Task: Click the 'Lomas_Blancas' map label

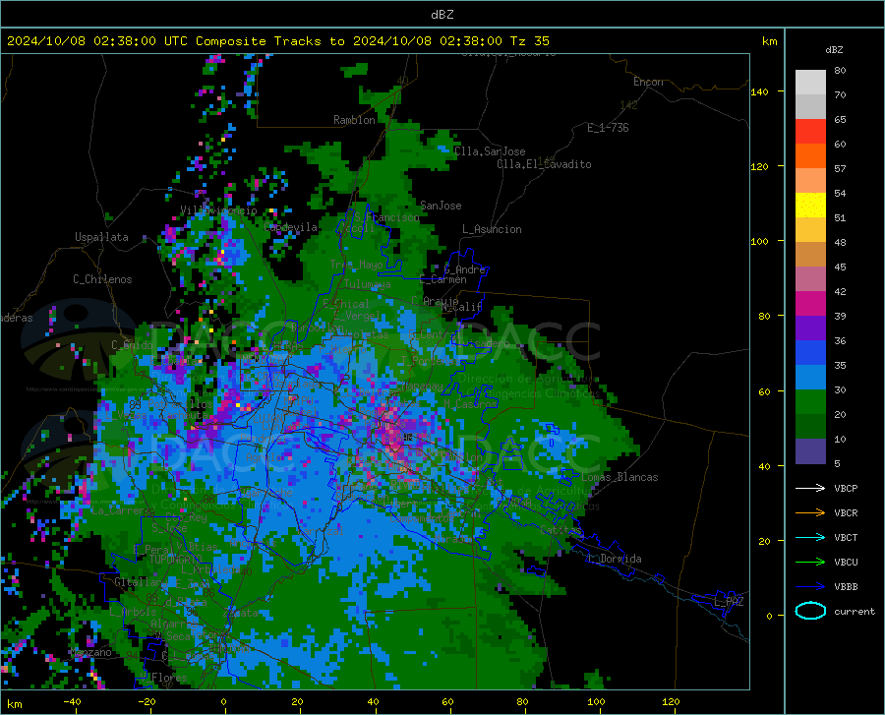Action: click(619, 477)
